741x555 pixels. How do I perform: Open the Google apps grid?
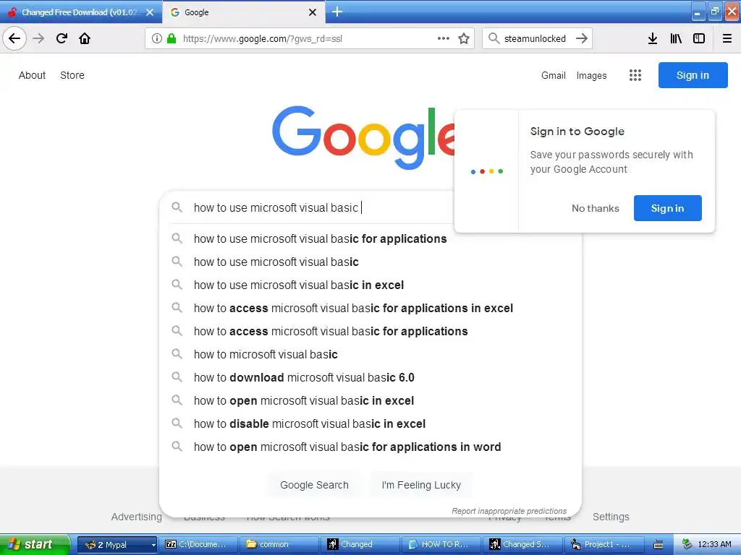click(635, 75)
